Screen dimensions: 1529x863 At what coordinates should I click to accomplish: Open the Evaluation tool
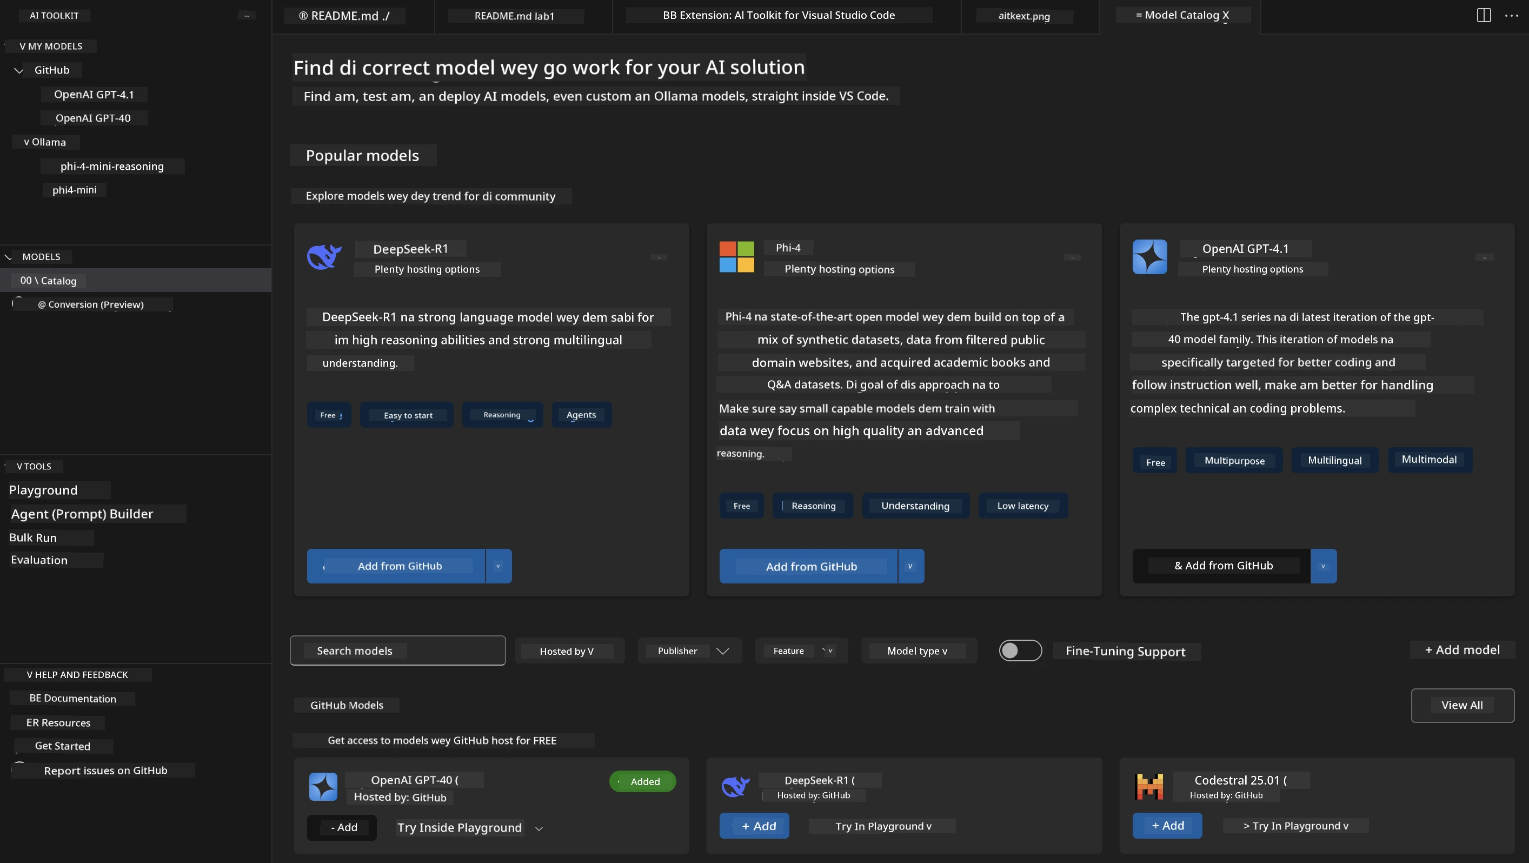39,560
